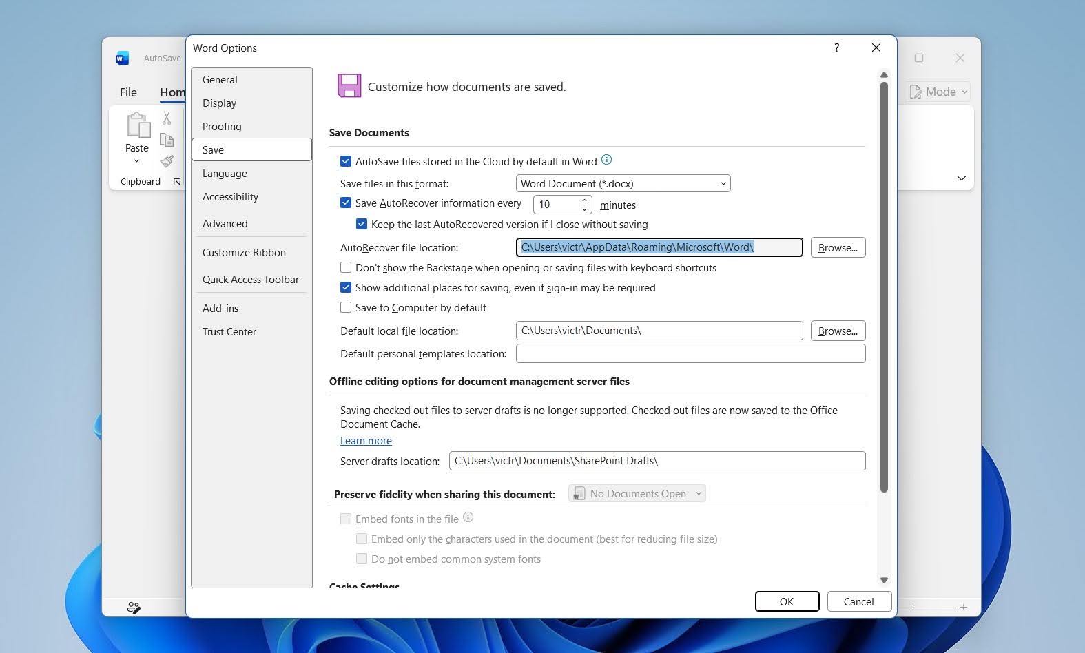Viewport: 1085px width, 653px height.
Task: Click the Copy icon in Clipboard group
Action: (x=167, y=140)
